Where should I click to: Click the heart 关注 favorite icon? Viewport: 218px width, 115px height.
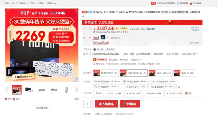point(6,99)
